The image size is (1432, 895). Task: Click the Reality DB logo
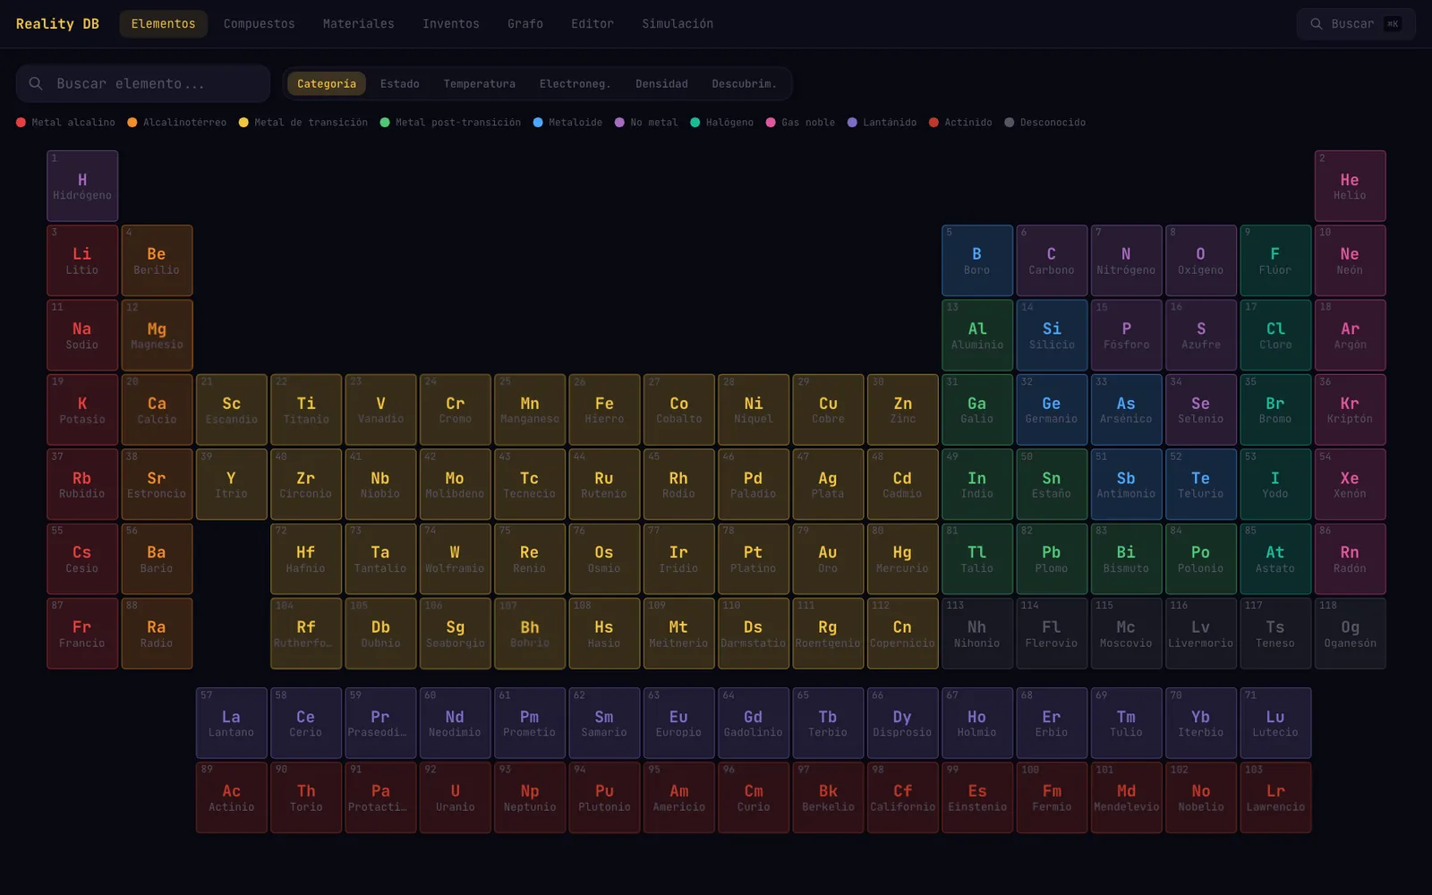click(57, 24)
